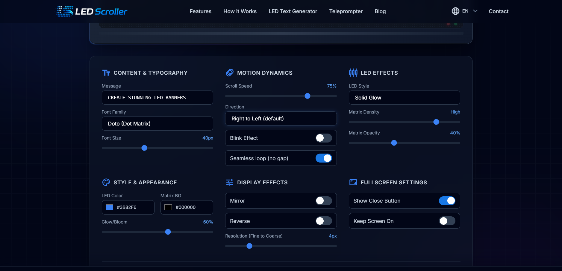Go to How it Works
Screen dimensions: 562x271
[240, 11]
